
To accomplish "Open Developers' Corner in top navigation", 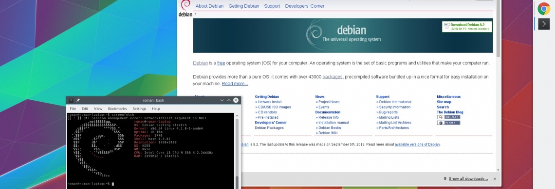I will (305, 6).
